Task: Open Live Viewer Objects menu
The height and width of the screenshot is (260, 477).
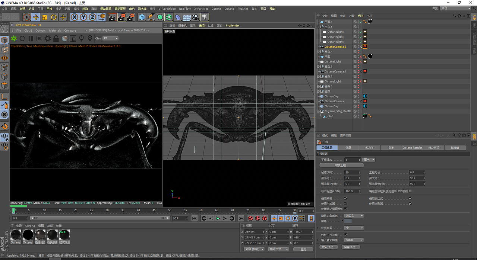Action: [x=40, y=31]
